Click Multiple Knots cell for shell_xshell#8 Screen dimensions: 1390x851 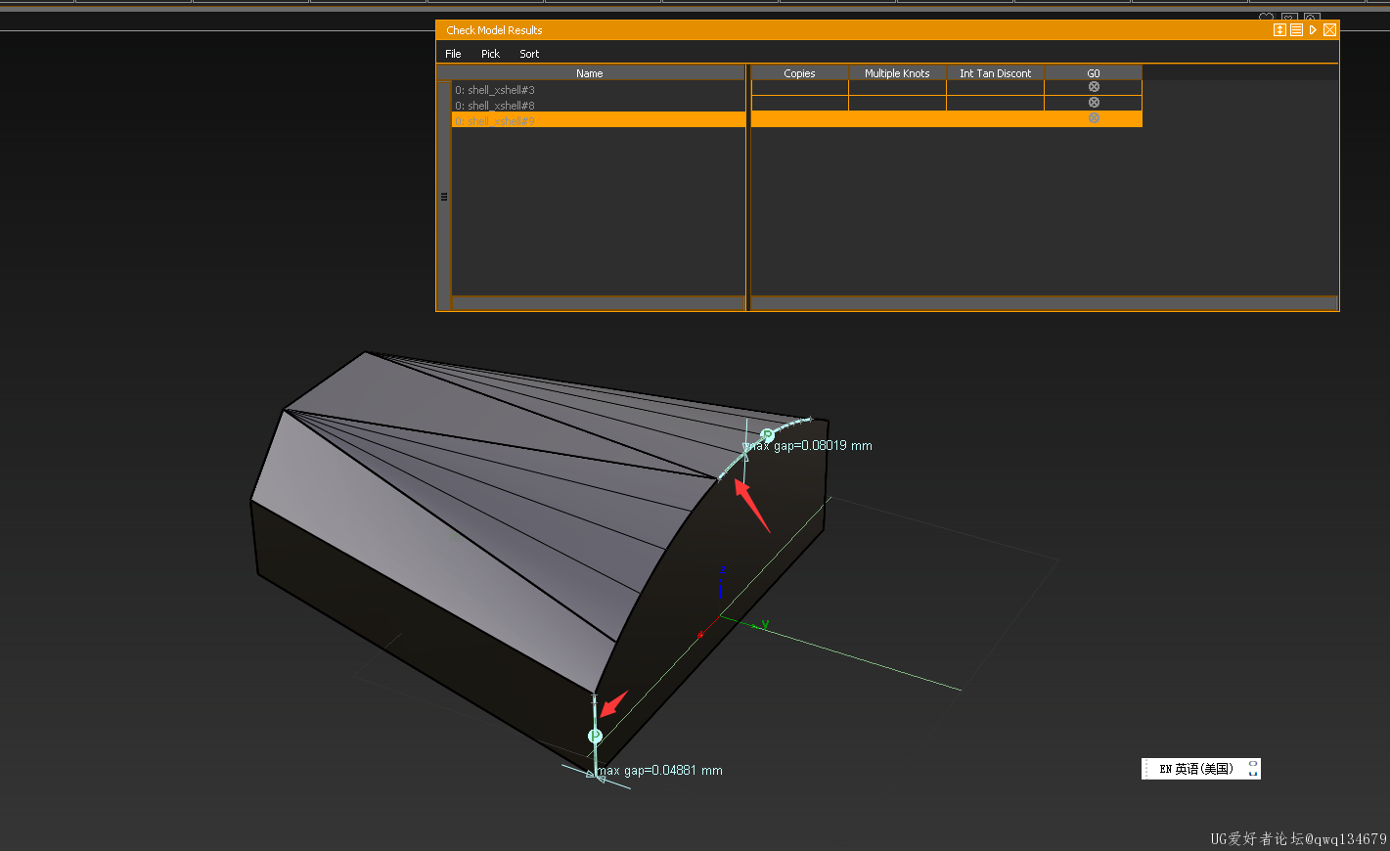tap(897, 104)
